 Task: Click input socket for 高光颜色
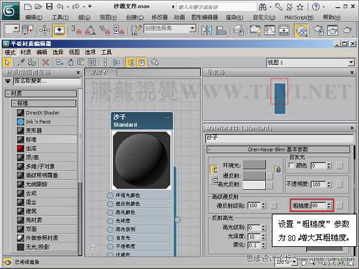111,212
